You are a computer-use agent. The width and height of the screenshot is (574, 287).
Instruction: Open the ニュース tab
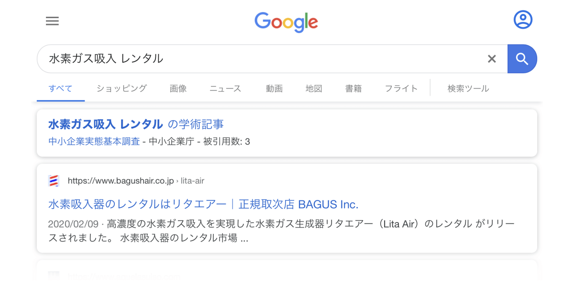[x=225, y=88]
